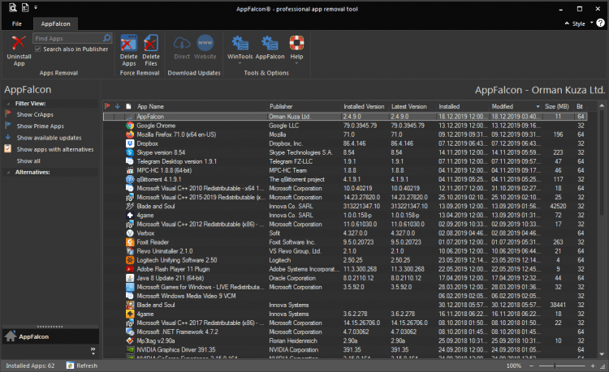Click the Uninstall App icon

19,44
